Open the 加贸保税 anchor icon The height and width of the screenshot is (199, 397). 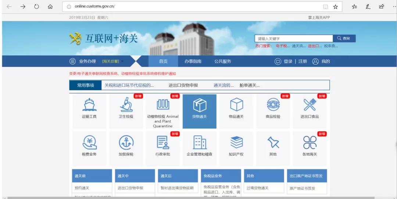[126, 142]
